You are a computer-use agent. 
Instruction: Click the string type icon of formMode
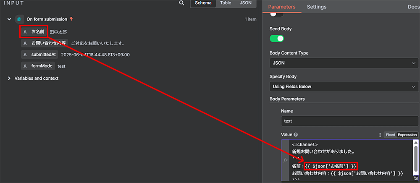25,66
